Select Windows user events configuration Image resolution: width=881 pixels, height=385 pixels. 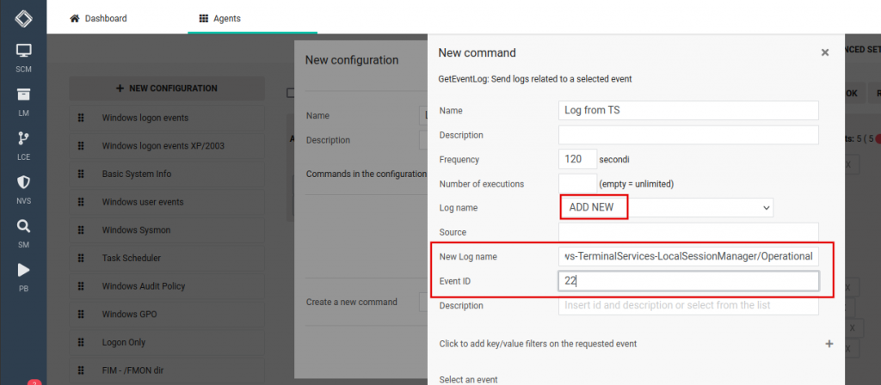point(167,202)
